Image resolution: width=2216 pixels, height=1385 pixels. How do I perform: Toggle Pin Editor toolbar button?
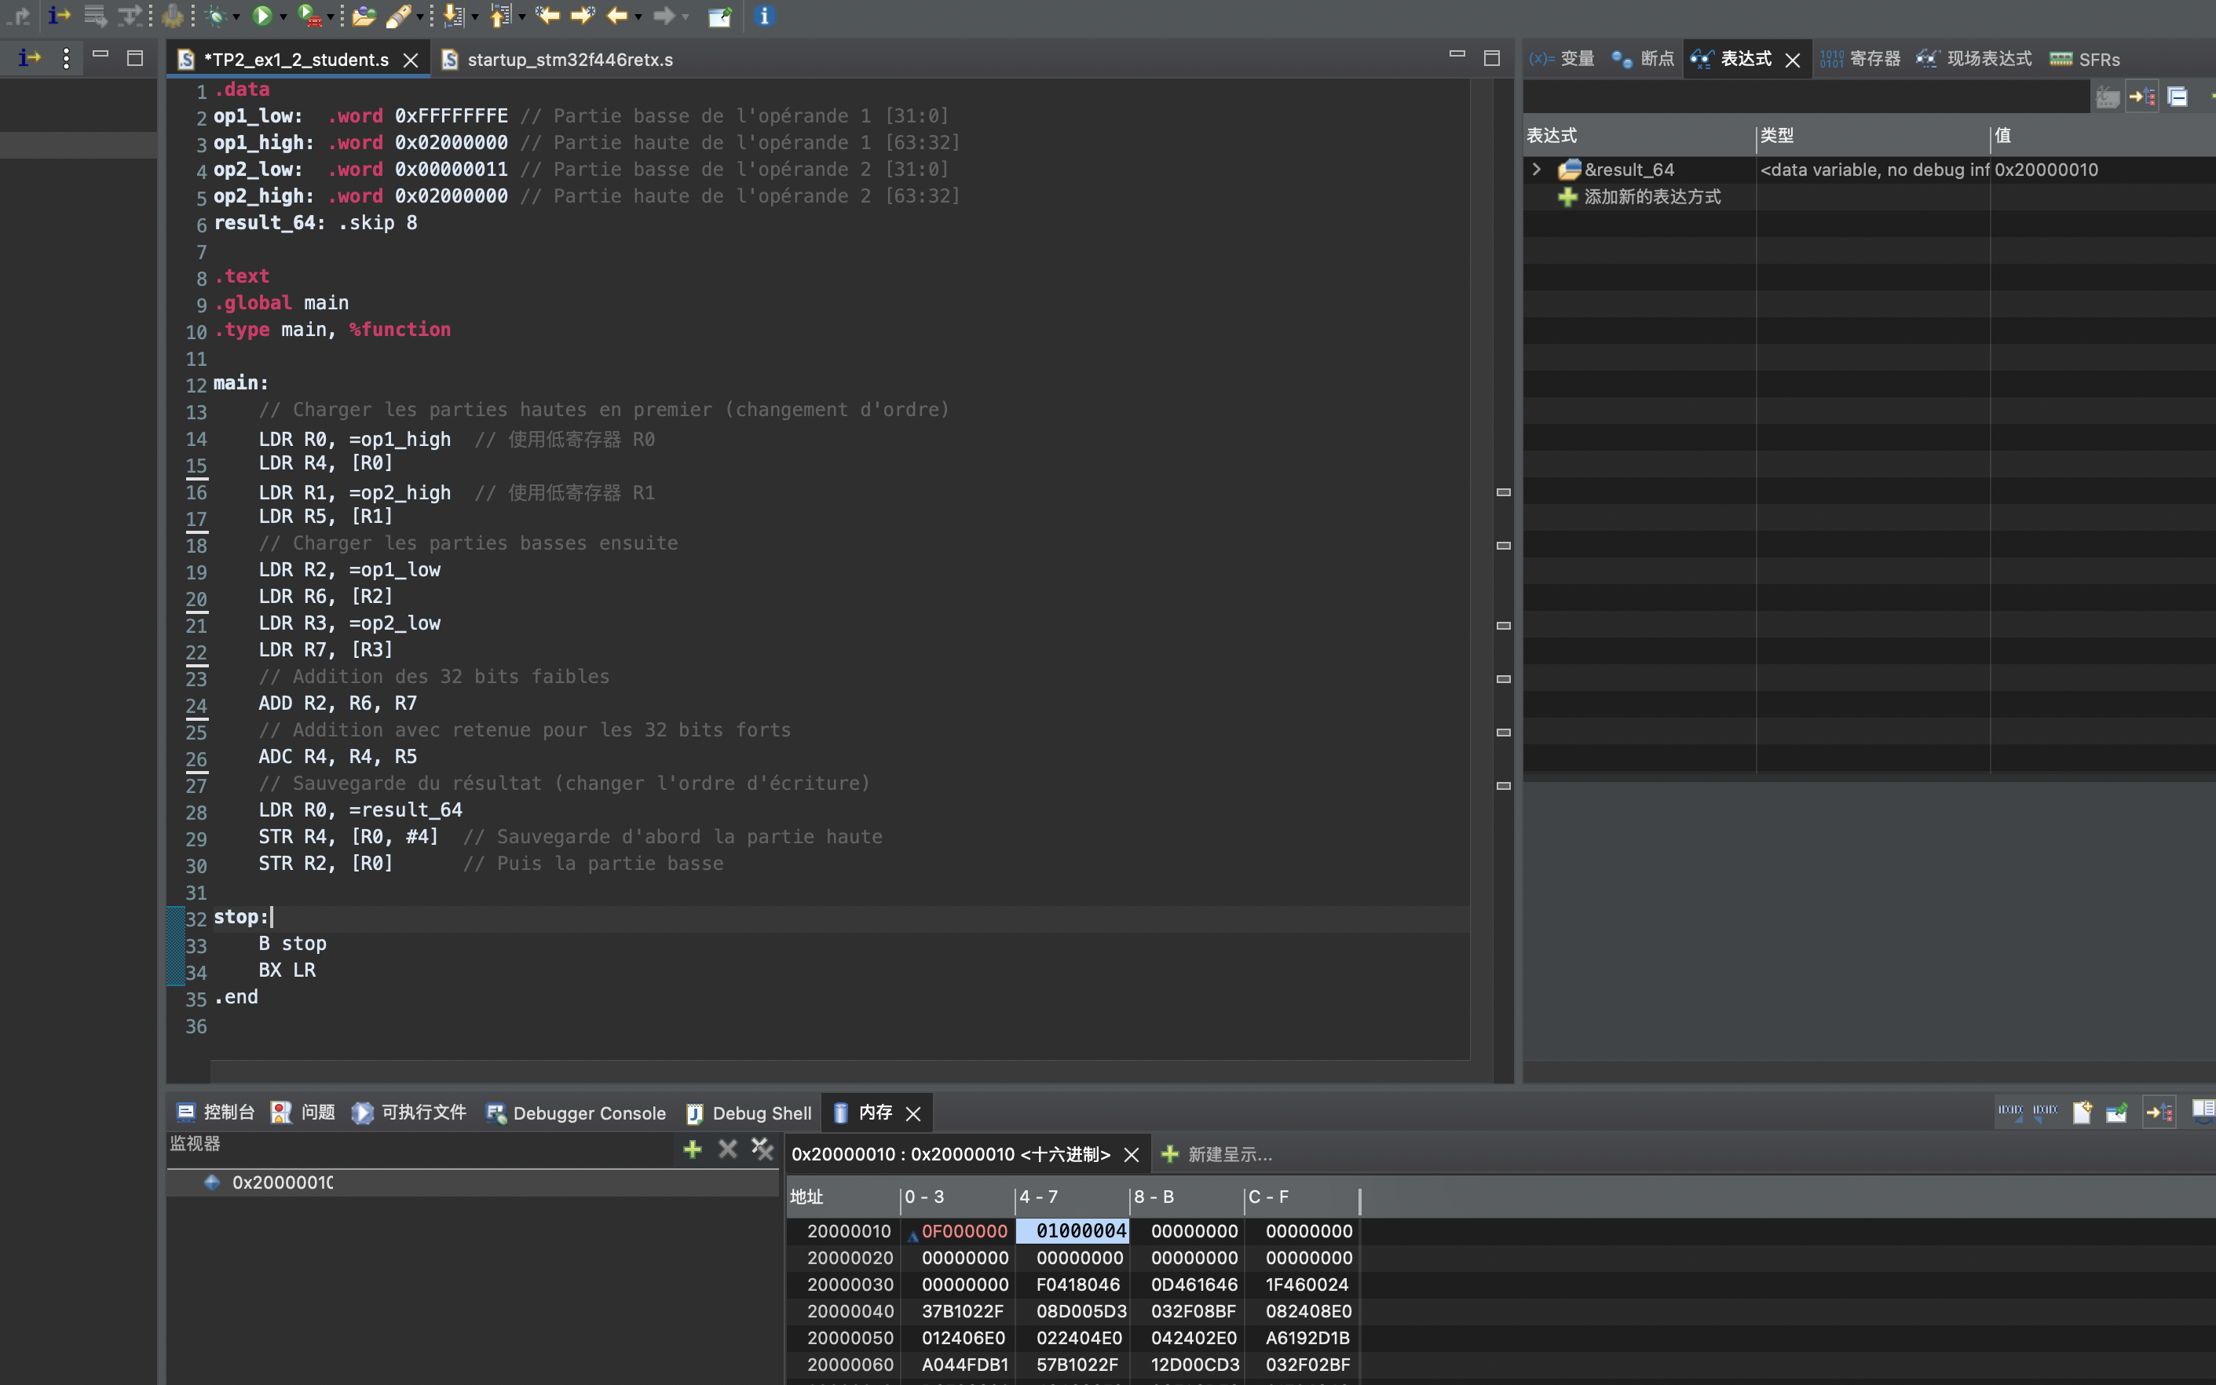pos(720,16)
